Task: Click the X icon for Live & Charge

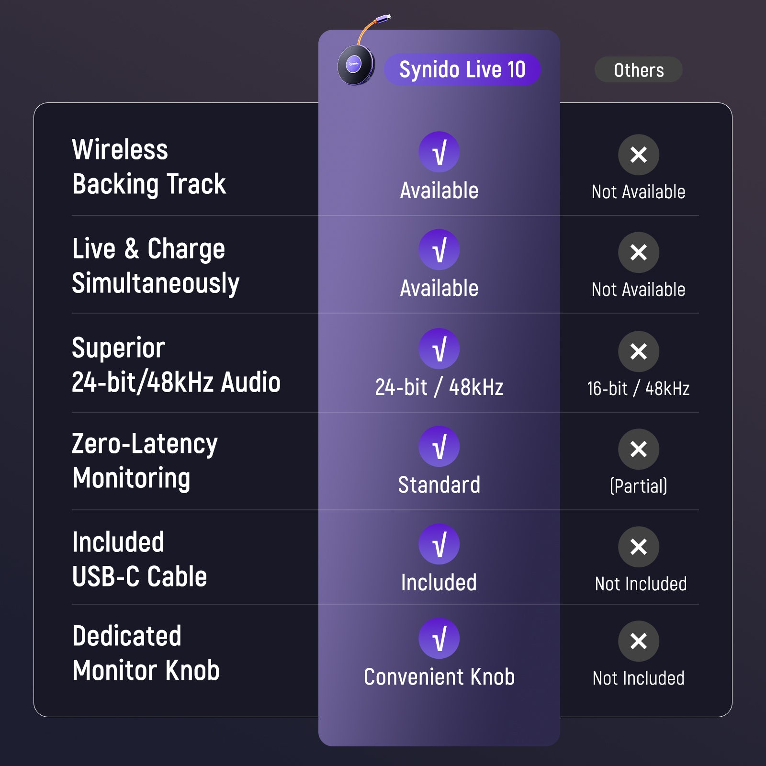Action: (x=638, y=252)
